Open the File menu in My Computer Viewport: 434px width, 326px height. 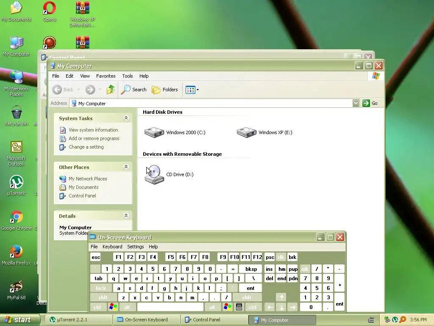56,76
